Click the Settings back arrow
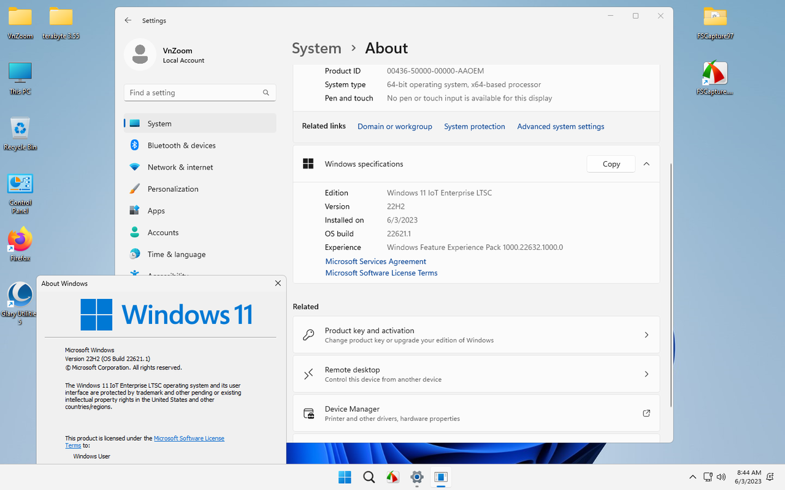 click(x=128, y=20)
